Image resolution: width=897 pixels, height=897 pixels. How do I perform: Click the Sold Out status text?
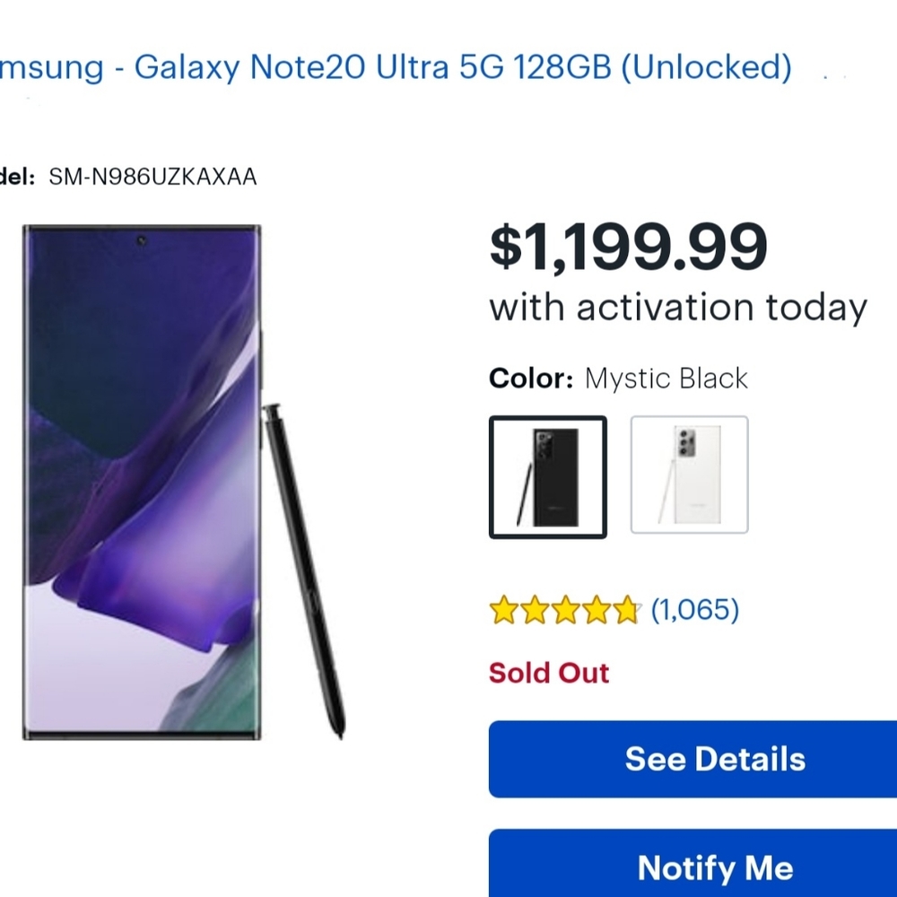pos(549,673)
